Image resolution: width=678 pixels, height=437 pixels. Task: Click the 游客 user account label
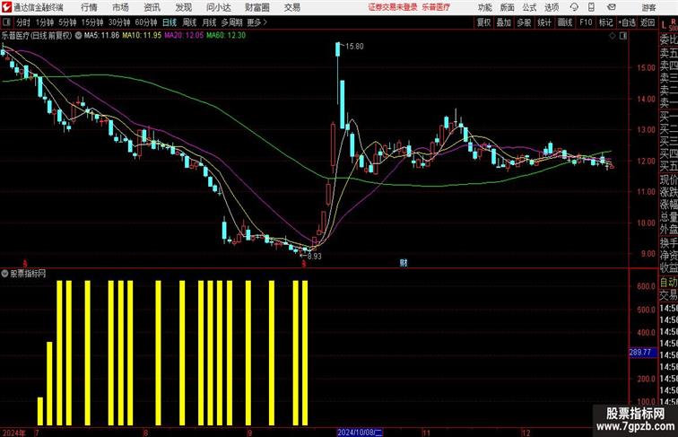click(x=648, y=7)
